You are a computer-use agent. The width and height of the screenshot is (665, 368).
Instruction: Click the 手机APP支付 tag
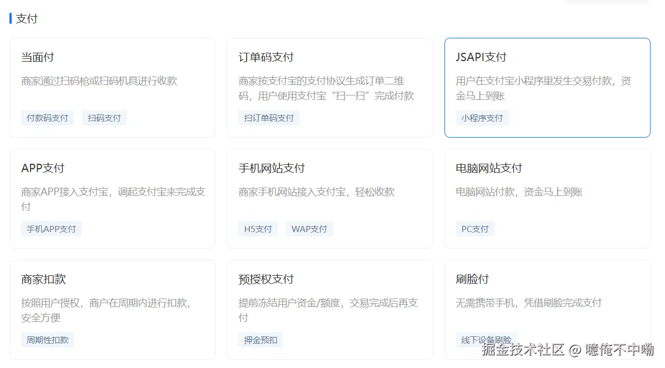(x=51, y=229)
